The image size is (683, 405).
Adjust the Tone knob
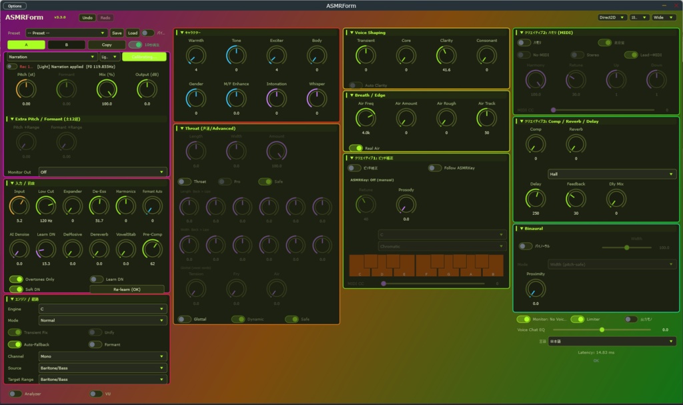point(236,55)
